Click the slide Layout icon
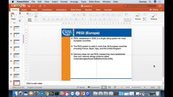The height and width of the screenshot is (97, 173). (x=36, y=13)
